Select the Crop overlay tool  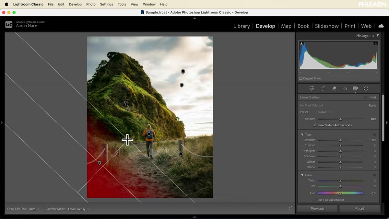click(x=323, y=88)
